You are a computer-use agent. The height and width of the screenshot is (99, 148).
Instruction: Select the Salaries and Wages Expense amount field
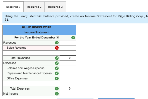68,68
